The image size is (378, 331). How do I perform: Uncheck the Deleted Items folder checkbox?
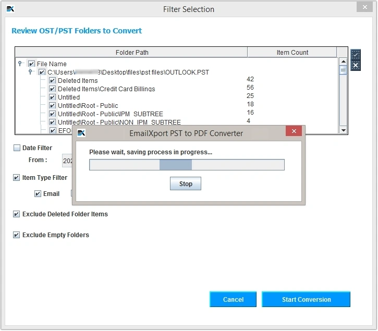(x=52, y=80)
